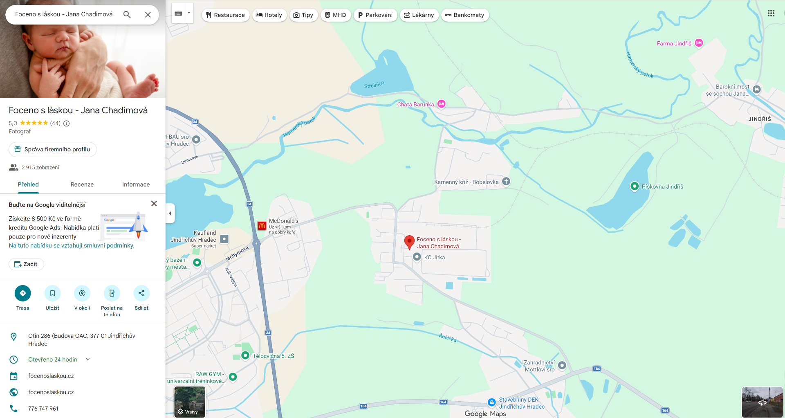The image size is (785, 418).
Task: Open the Street View thumbnail
Action: coord(762,402)
